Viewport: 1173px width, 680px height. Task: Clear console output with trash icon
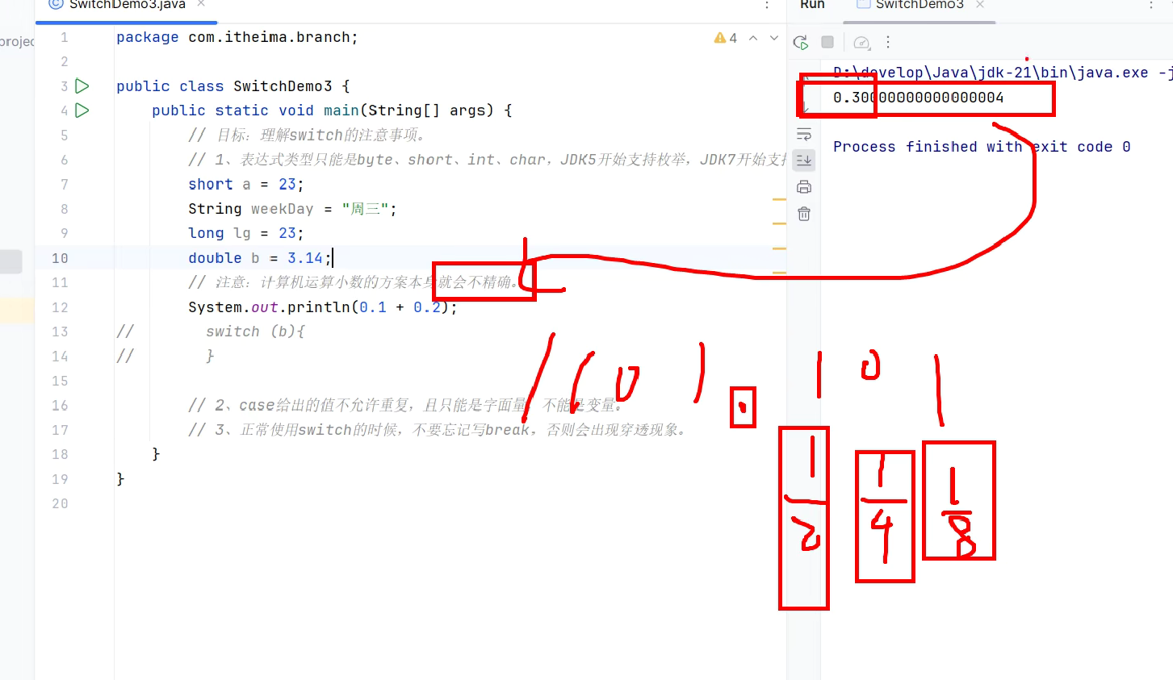pos(804,214)
